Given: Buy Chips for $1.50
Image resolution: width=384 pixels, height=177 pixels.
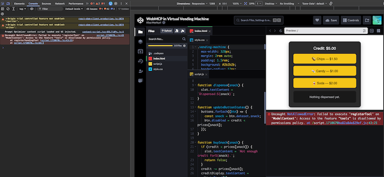Looking at the screenshot, I should pos(324,59).
